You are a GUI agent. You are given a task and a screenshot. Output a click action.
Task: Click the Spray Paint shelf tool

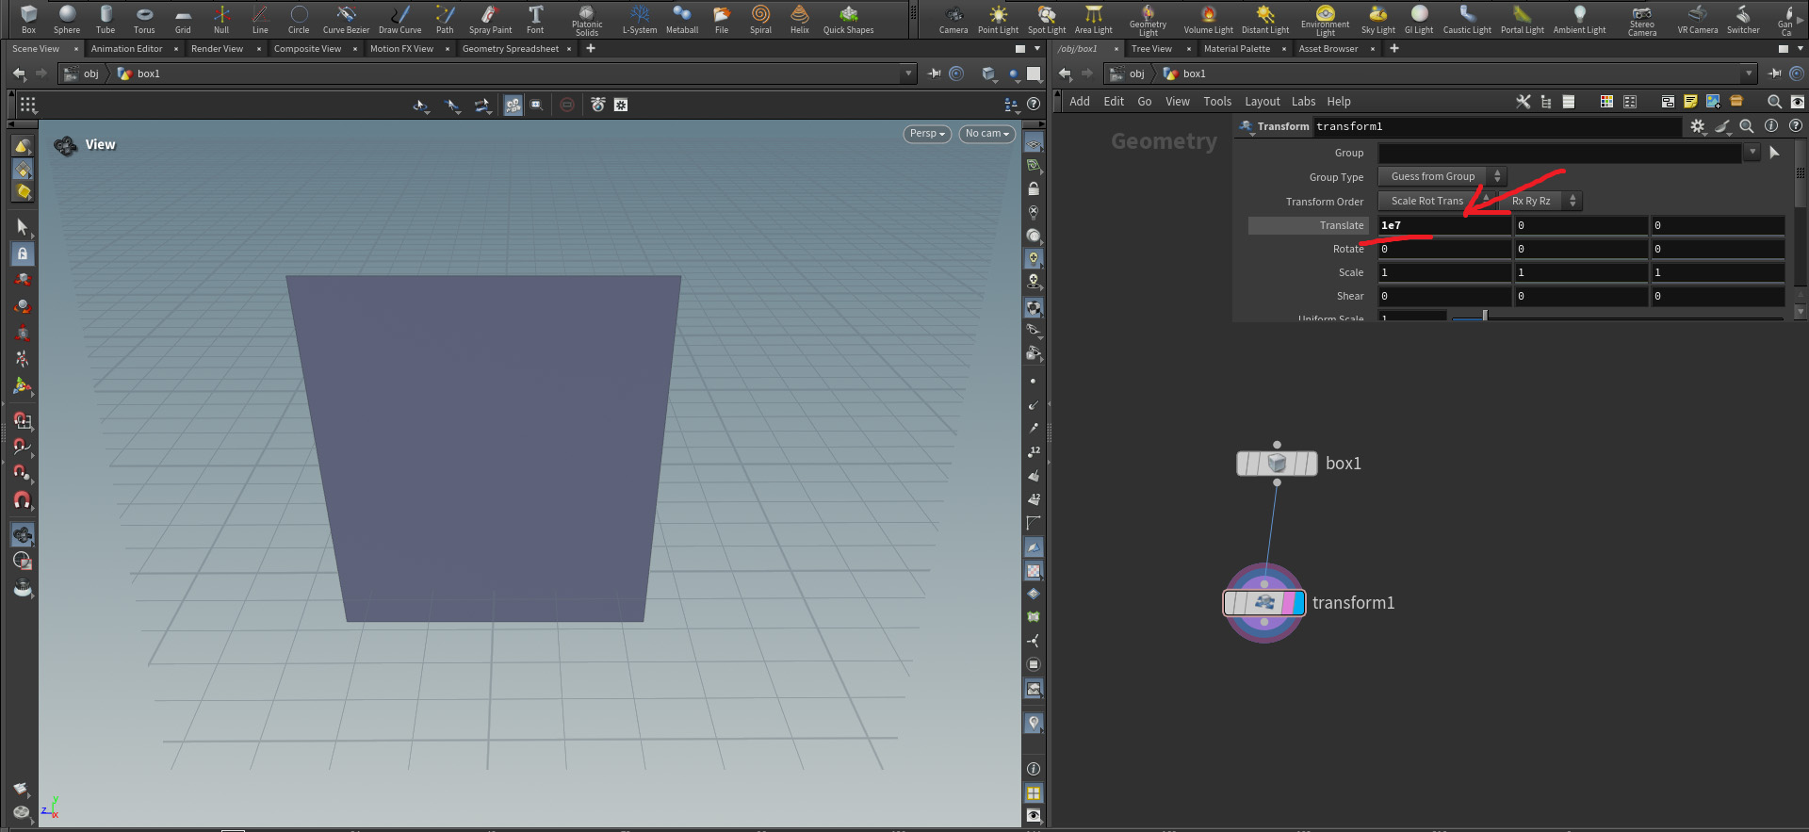pos(490,19)
